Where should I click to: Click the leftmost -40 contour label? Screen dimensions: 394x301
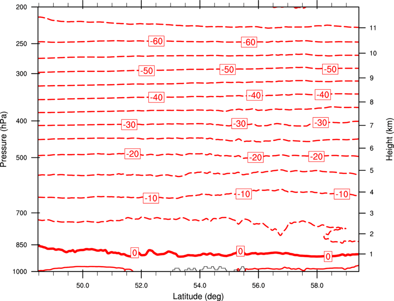click(x=157, y=97)
